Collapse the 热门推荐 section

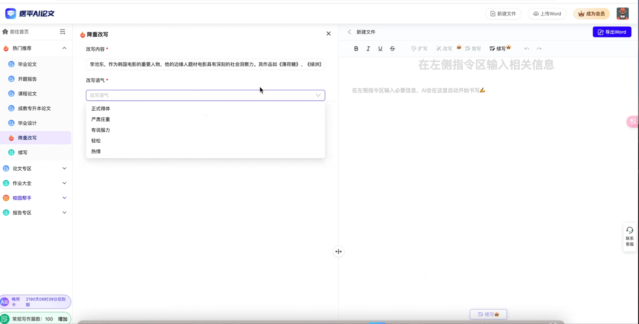click(x=64, y=48)
